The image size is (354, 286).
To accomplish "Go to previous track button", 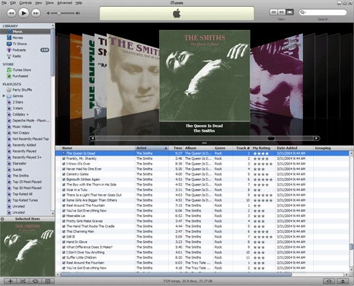I will [11, 13].
